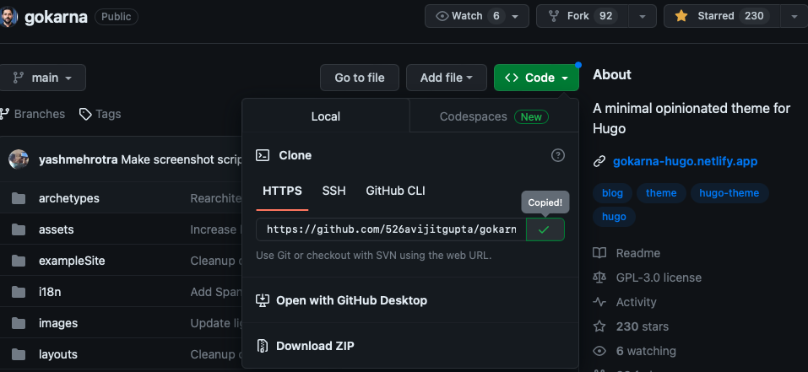Click the archetypes folder icon
The width and height of the screenshot is (808, 372).
click(x=19, y=198)
